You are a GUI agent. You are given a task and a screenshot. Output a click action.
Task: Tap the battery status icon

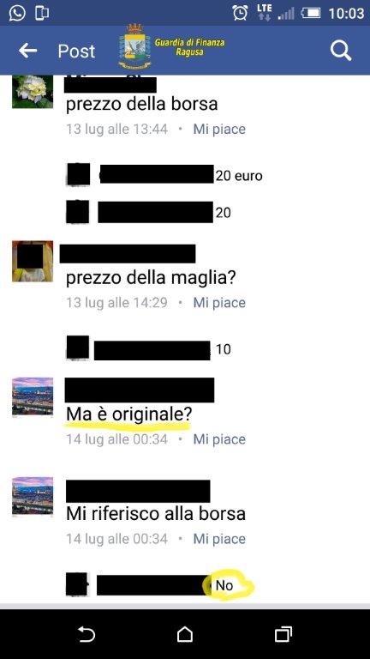pyautogui.click(x=310, y=14)
